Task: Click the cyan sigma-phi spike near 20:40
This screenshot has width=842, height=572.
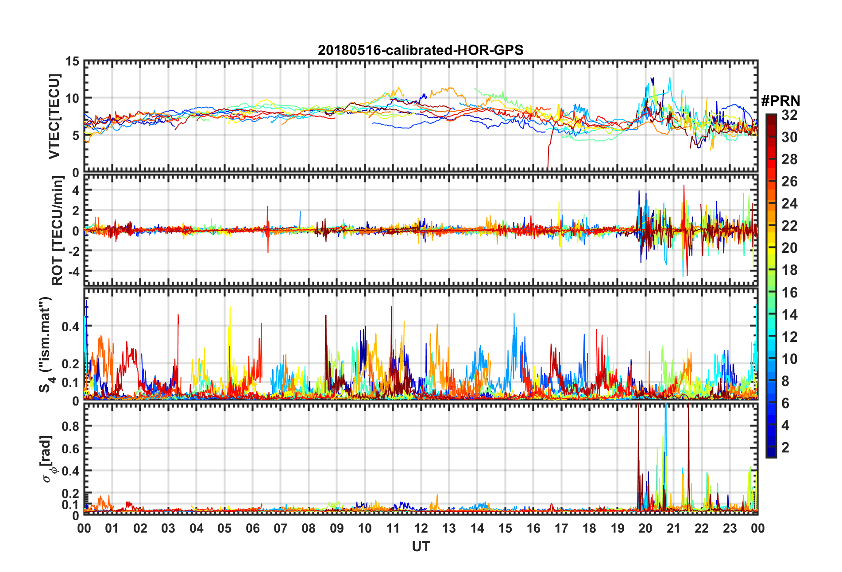Action: click(x=665, y=456)
